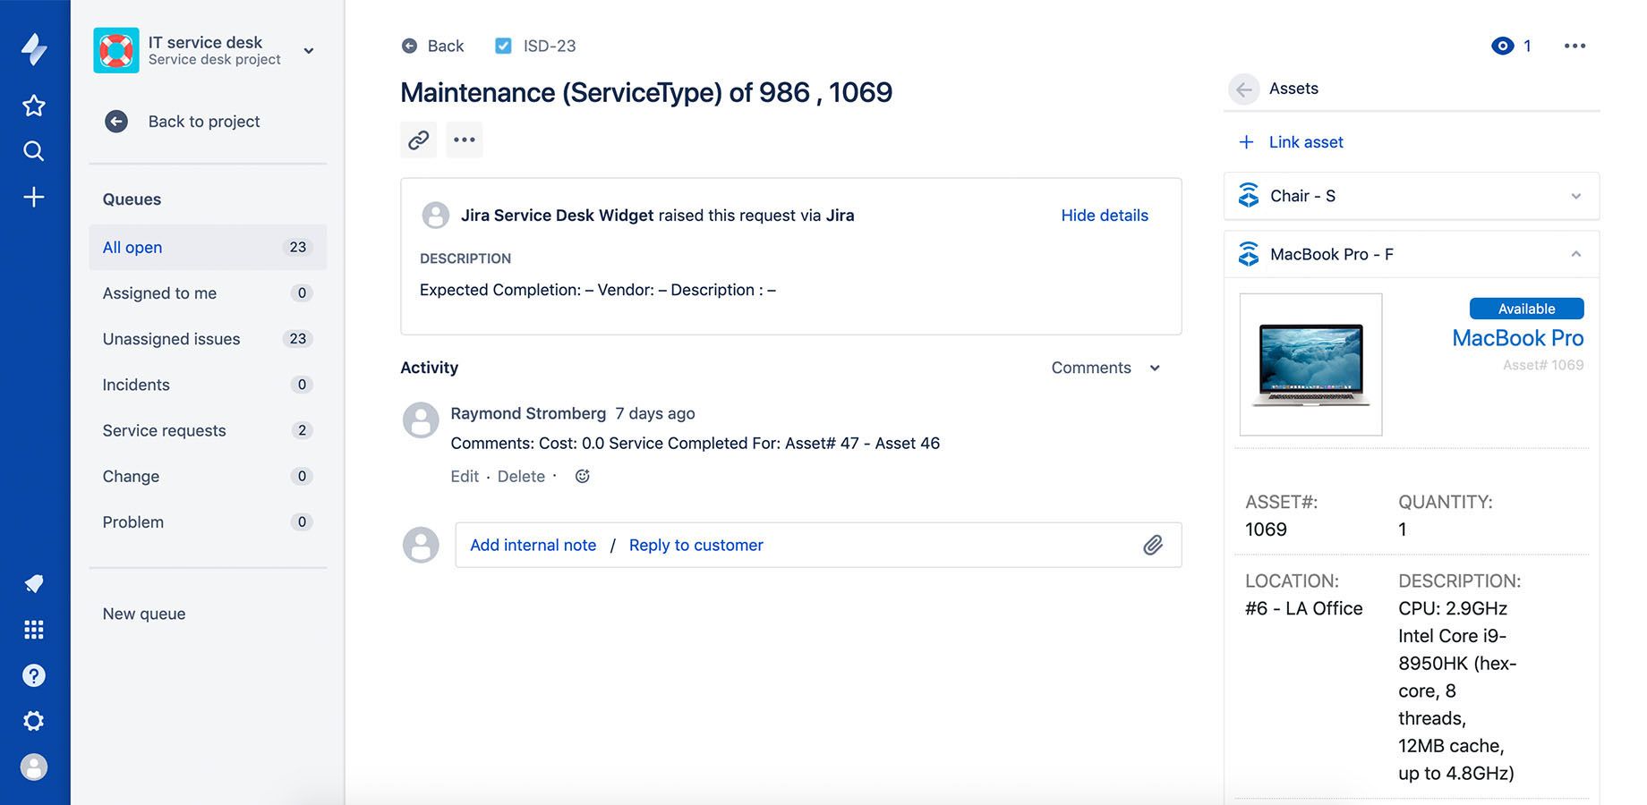Viewport: 1647px width, 805px height.
Task: Click the attachment paperclip icon
Action: [1153, 545]
